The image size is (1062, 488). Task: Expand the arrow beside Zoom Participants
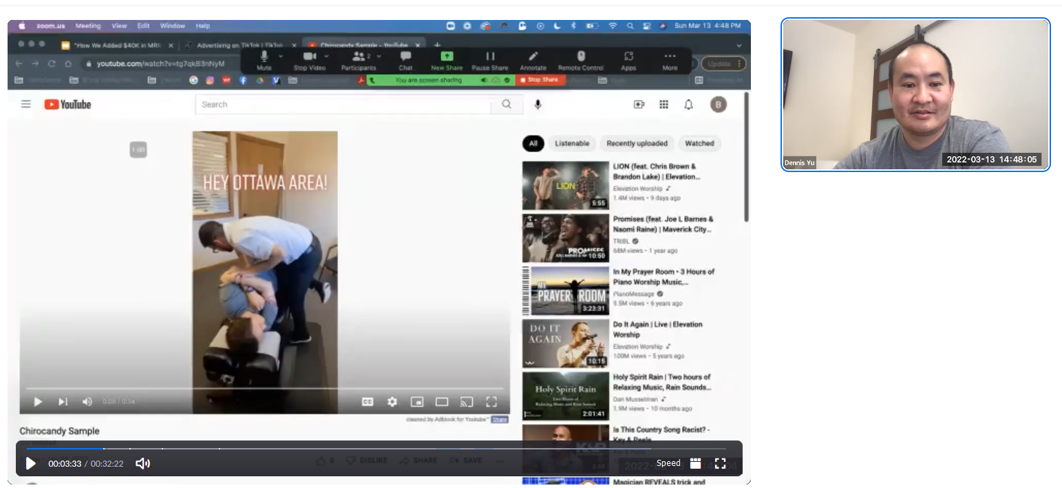click(x=379, y=56)
